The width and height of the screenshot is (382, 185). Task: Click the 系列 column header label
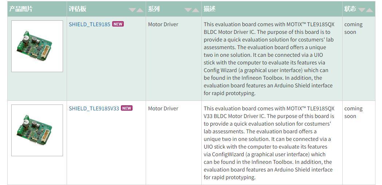pos(154,9)
